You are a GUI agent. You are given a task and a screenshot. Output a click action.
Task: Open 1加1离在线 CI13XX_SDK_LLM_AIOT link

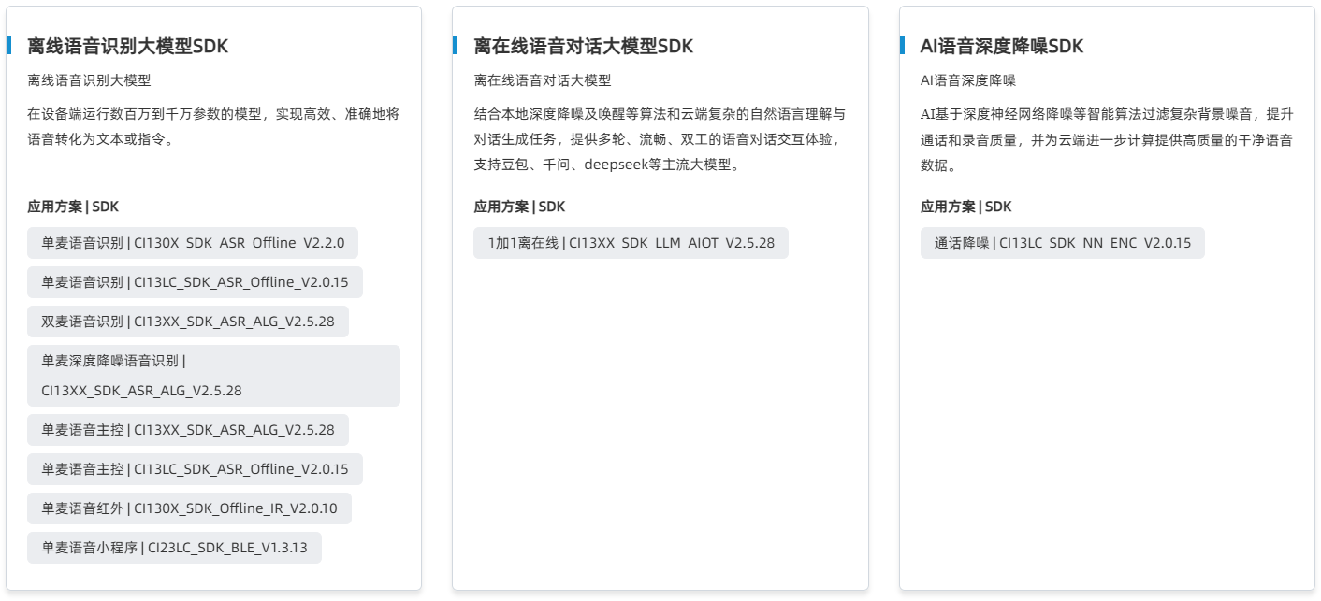(631, 243)
